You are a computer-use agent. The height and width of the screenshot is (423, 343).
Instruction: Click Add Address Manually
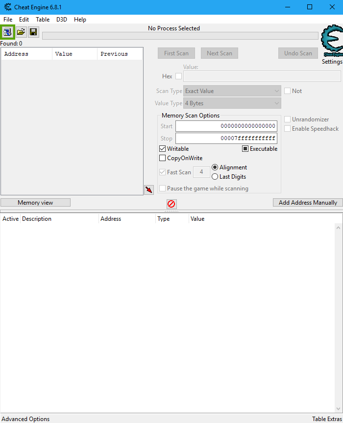click(x=308, y=203)
